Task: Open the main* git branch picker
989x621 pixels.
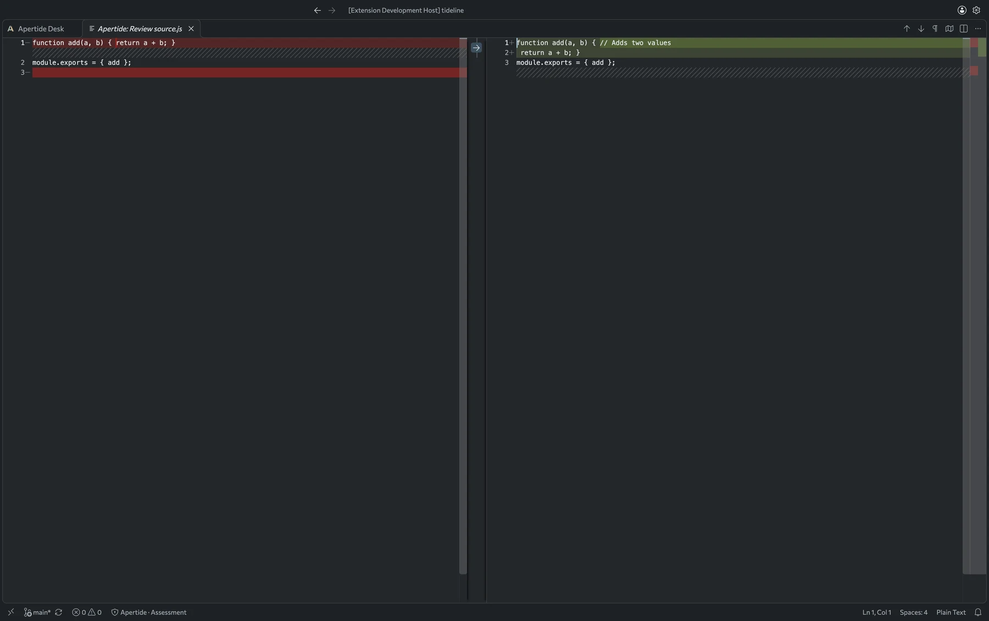Action: coord(37,612)
